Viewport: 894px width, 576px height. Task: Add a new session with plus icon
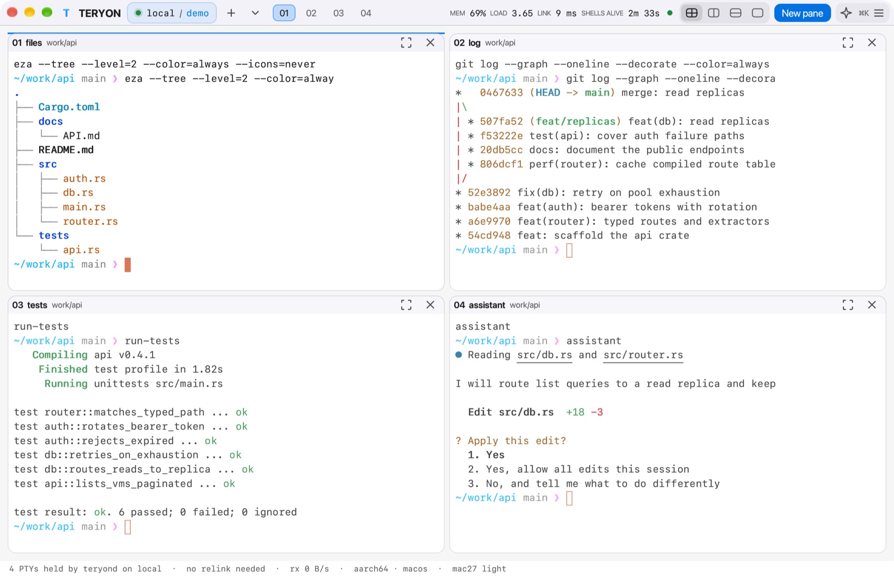[x=231, y=13]
